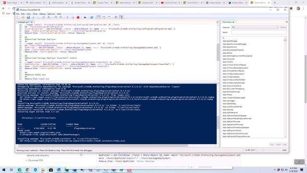Select the Untitled1.ps1 script tab
307x173 pixels.
pos(24,22)
